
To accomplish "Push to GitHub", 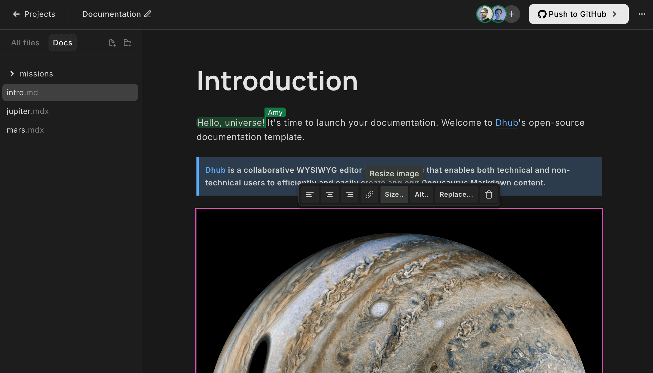I will tap(578, 14).
